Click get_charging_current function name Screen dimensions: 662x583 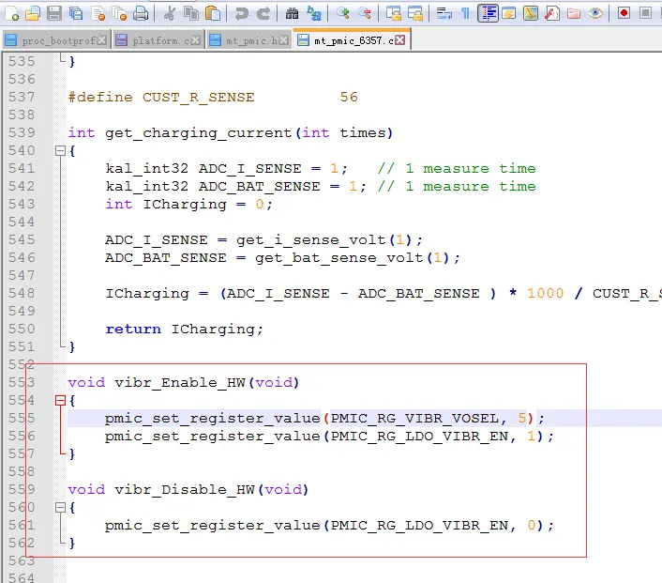coord(199,133)
